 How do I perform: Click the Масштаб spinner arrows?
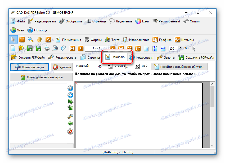[x=110, y=66]
